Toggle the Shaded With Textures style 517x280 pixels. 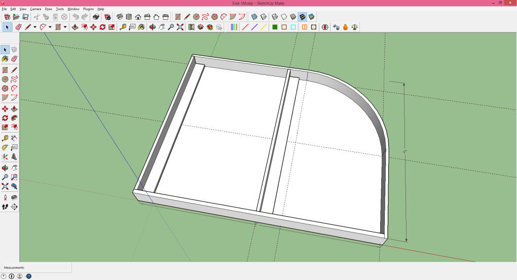point(302,17)
